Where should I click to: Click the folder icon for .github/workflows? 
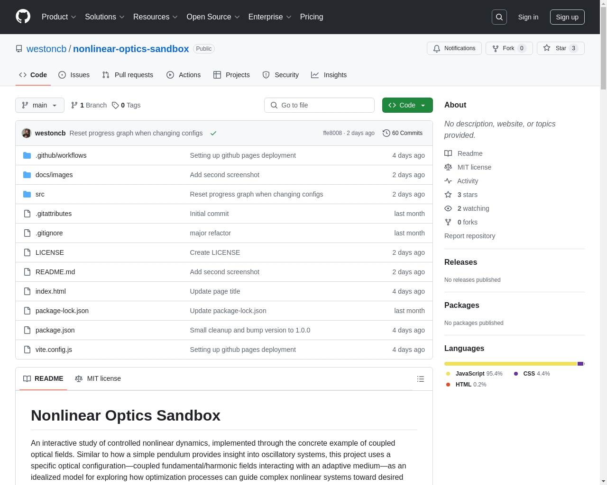coord(27,155)
